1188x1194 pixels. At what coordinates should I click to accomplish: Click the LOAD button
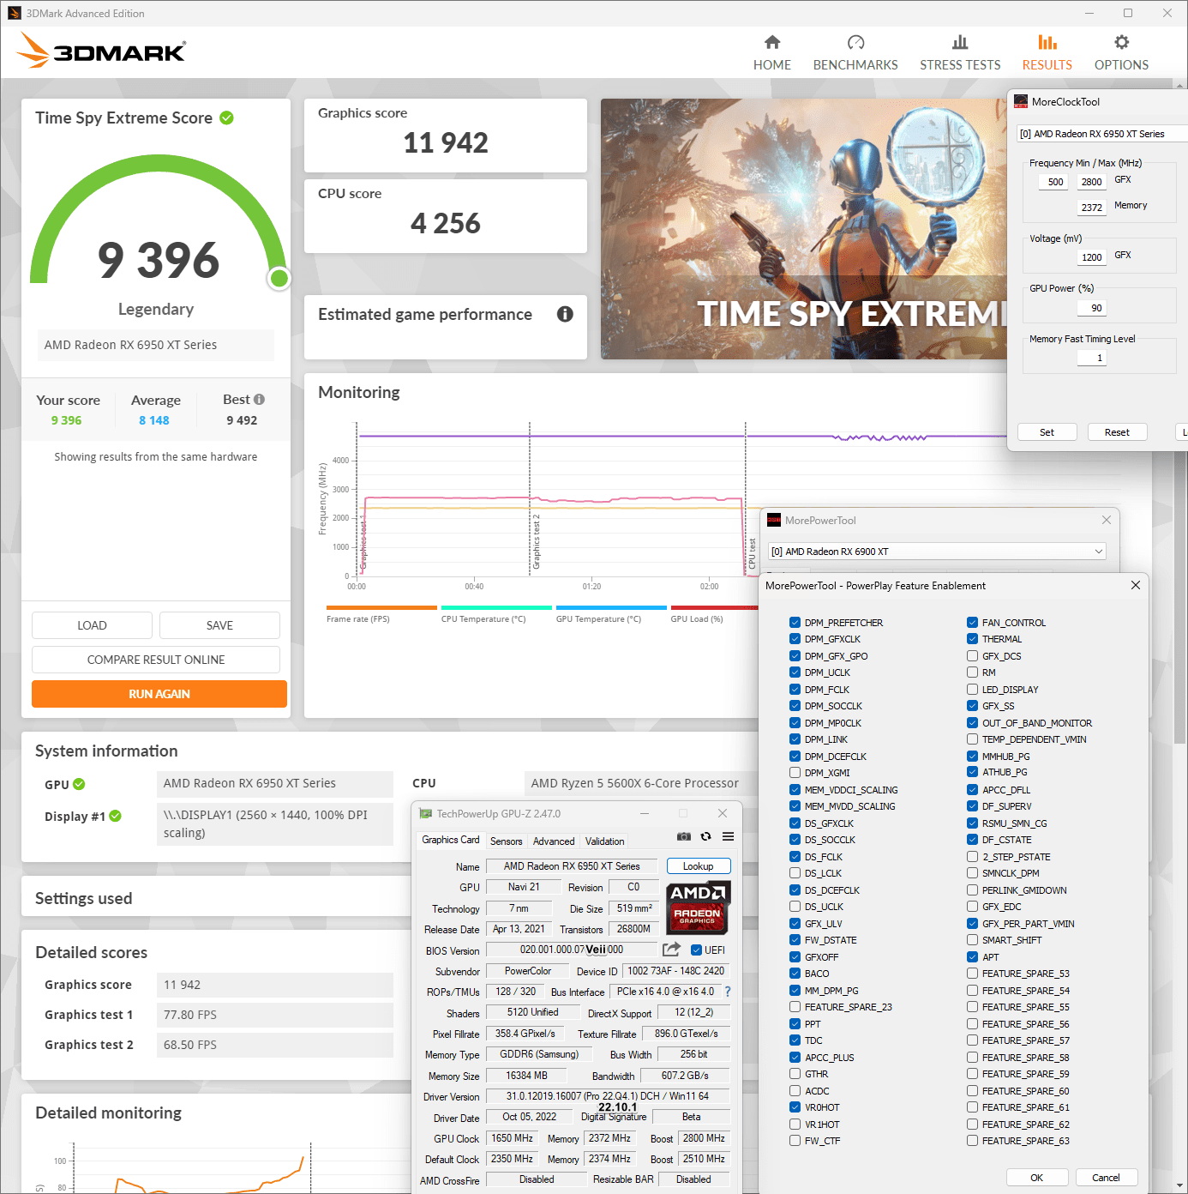pos(92,625)
